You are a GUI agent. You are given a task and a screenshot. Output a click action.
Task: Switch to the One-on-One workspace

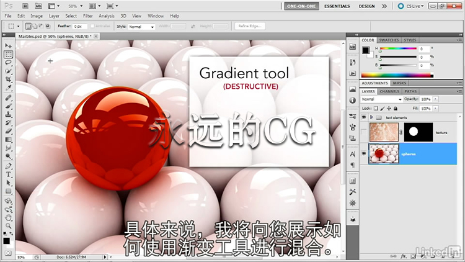click(301, 6)
